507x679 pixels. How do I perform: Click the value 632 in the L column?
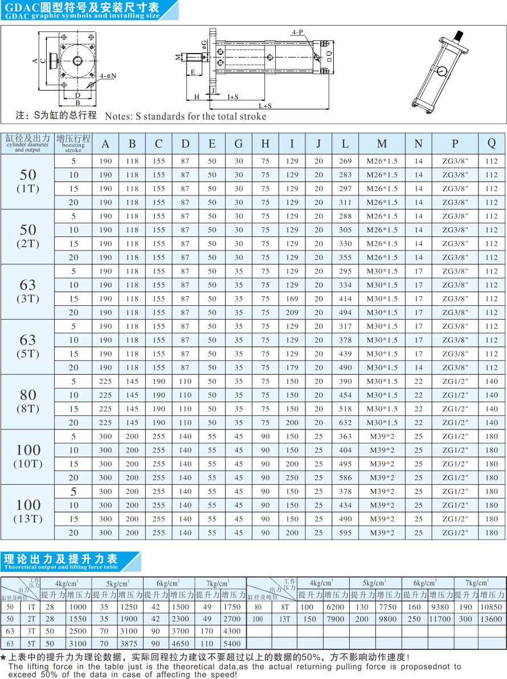click(345, 423)
